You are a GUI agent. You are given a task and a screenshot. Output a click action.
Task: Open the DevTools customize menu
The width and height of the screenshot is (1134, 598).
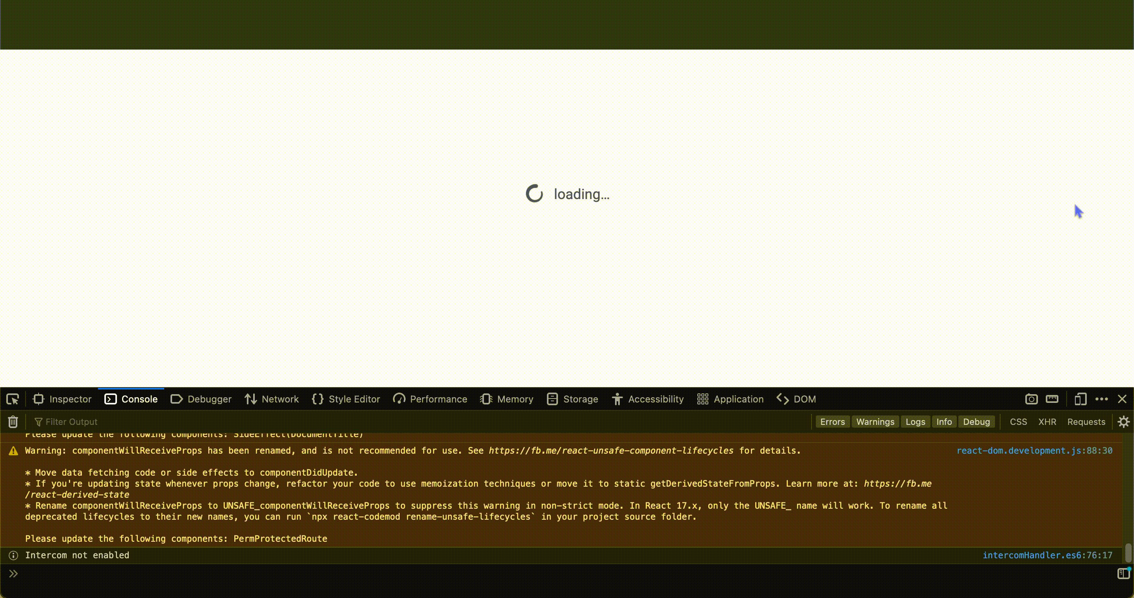1102,399
